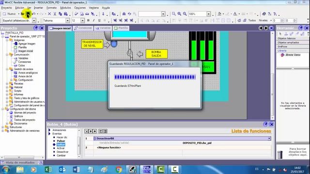
Task: Expand the Recetas tree node
Action: click(7, 84)
